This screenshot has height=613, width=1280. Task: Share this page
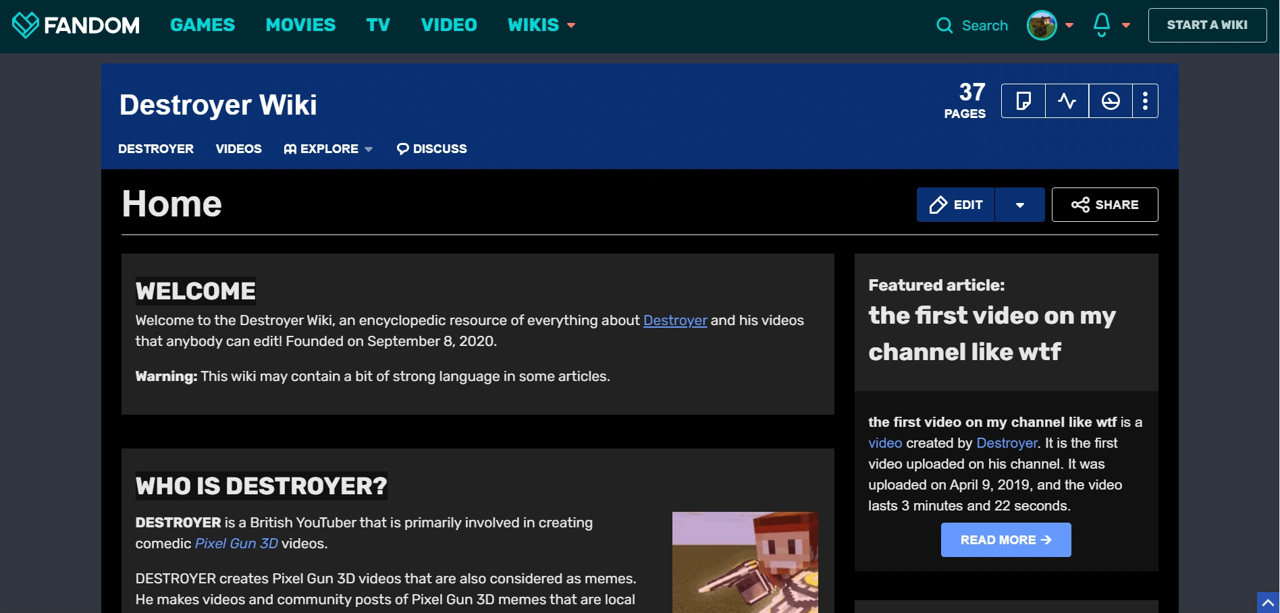tap(1104, 205)
